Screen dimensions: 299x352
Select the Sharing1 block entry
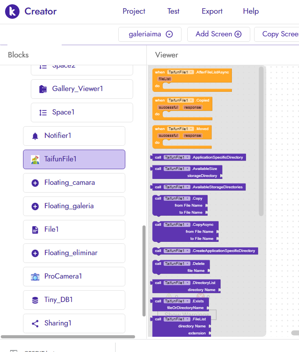click(x=74, y=323)
